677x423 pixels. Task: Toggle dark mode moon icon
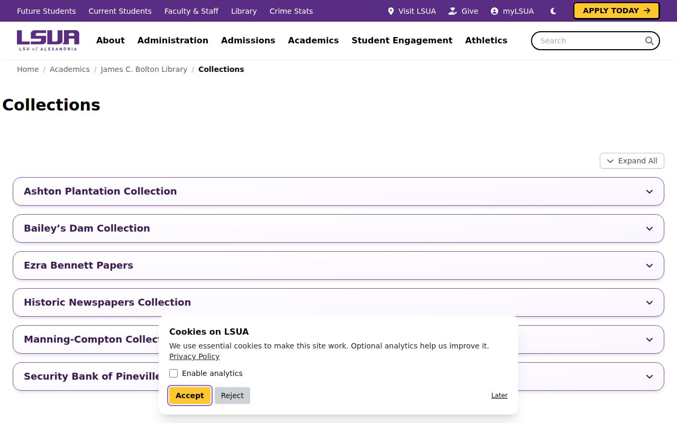(x=553, y=11)
